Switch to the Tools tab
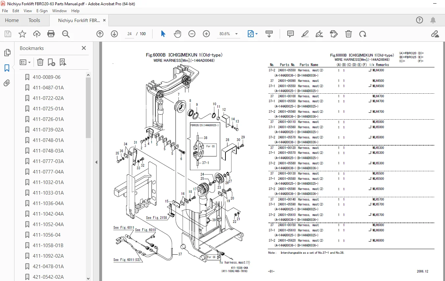Screen dimensions: 445x281 point(34,20)
